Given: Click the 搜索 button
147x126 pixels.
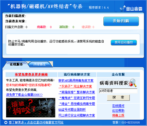Looking at the screenshot, I should 118,98.
